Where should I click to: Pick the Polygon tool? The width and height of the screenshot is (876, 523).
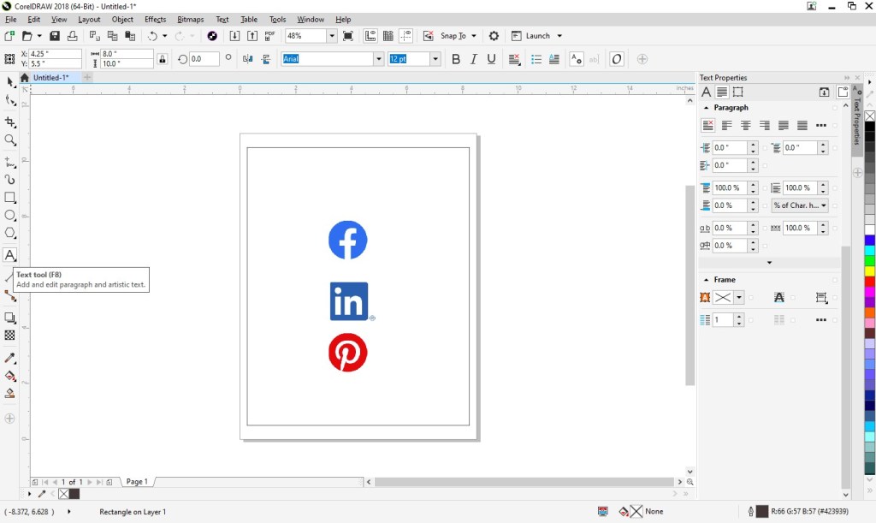[10, 233]
